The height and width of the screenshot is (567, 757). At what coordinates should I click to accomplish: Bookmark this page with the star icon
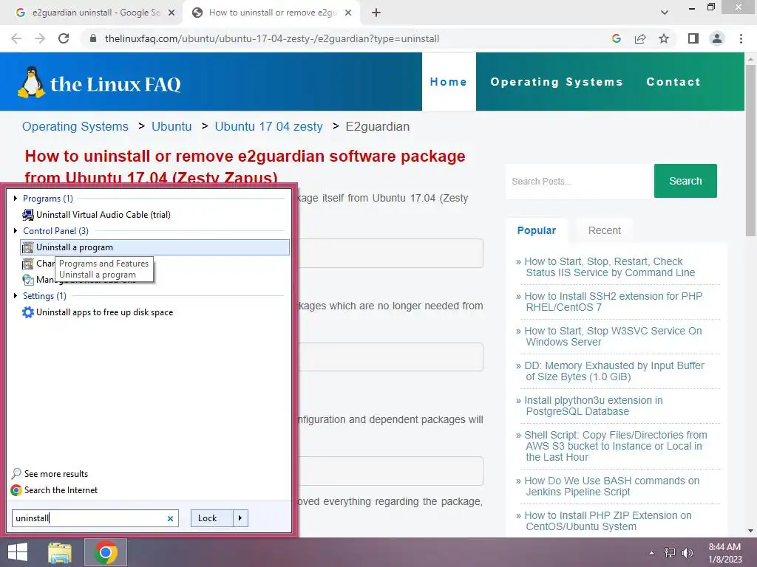(664, 38)
